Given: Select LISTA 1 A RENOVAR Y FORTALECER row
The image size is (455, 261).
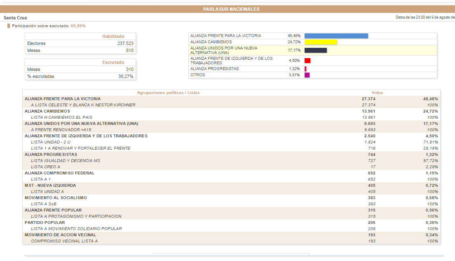Looking at the screenshot, I should coord(231,148).
